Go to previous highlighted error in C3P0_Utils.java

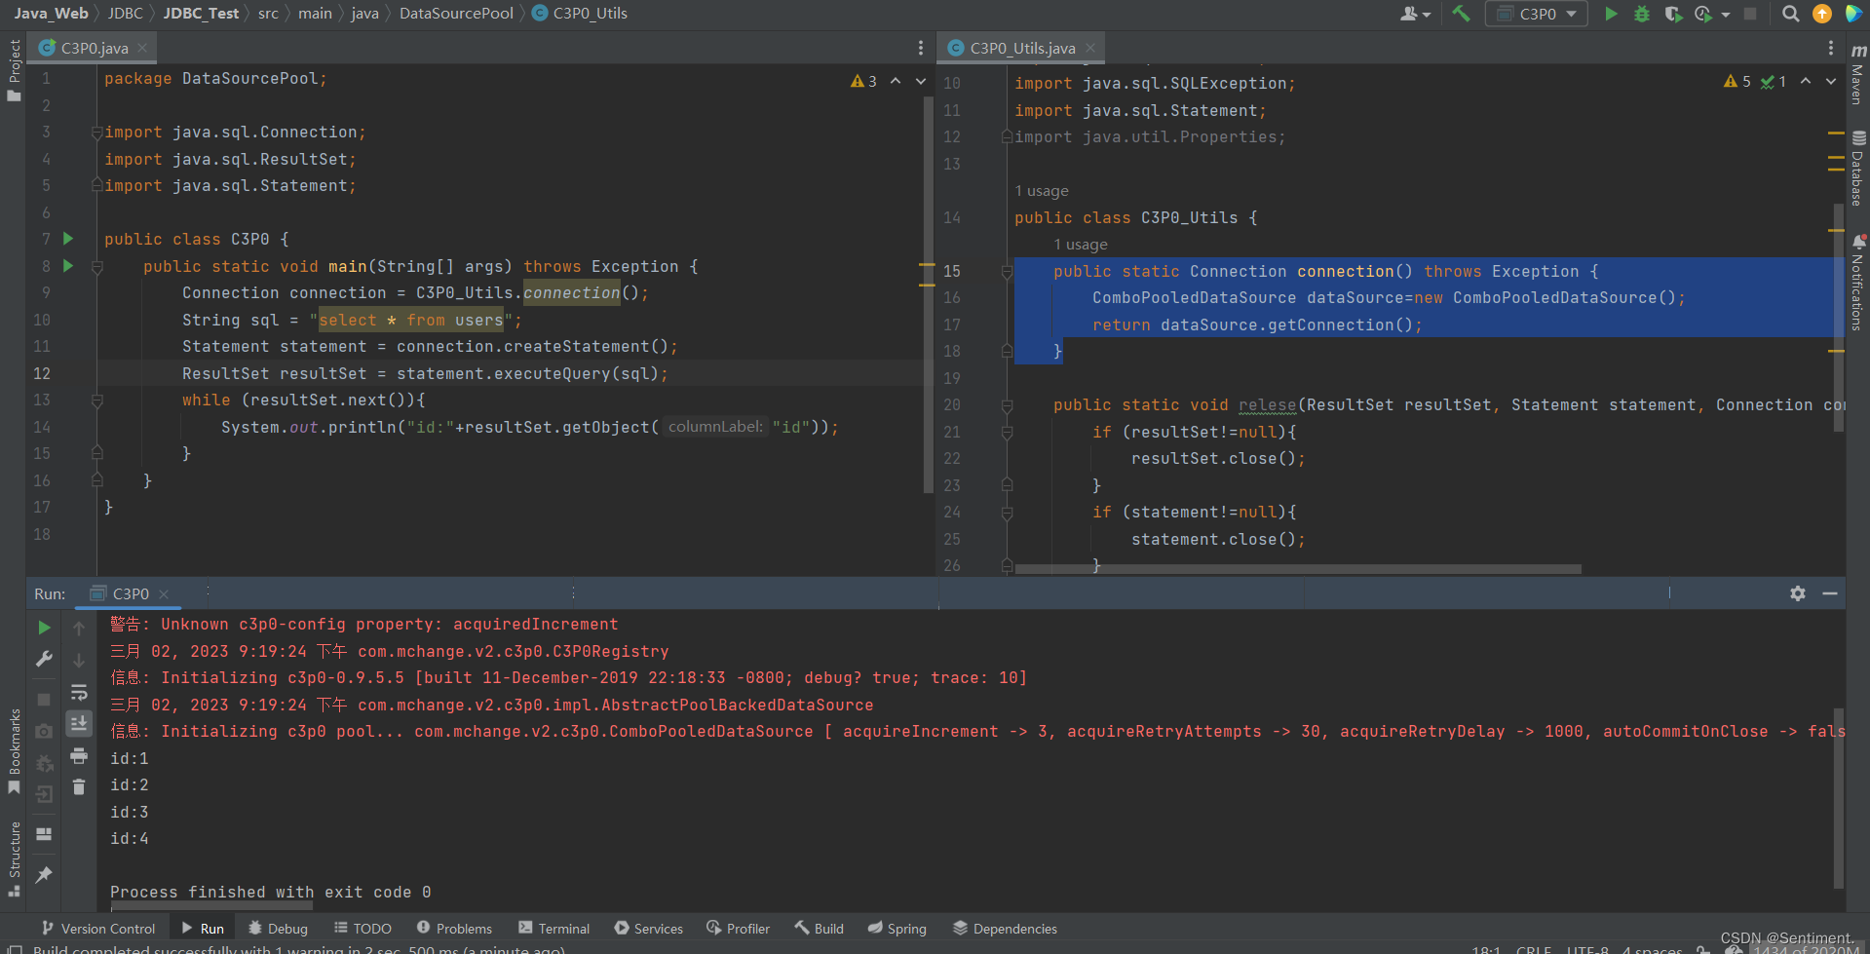coord(1806,82)
